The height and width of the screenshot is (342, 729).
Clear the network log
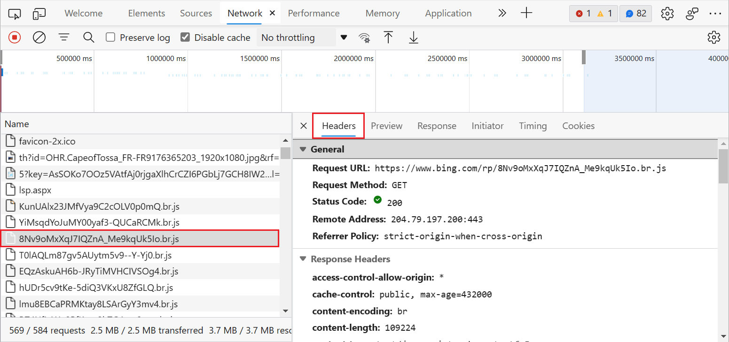tap(39, 38)
